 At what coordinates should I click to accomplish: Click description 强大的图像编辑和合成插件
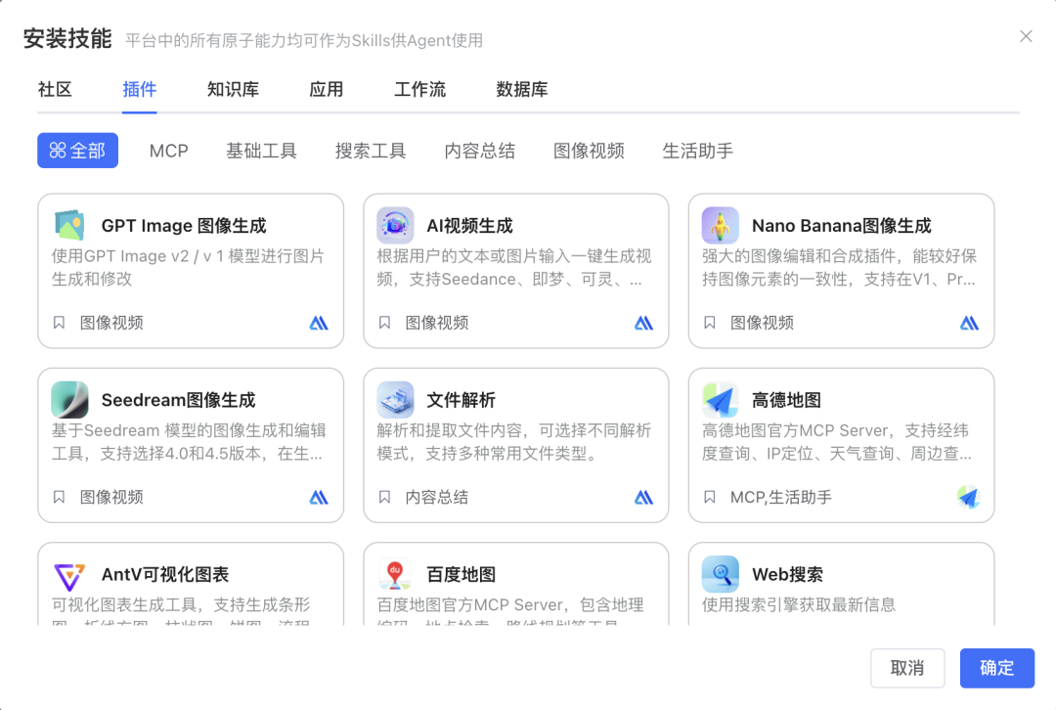coord(839,267)
